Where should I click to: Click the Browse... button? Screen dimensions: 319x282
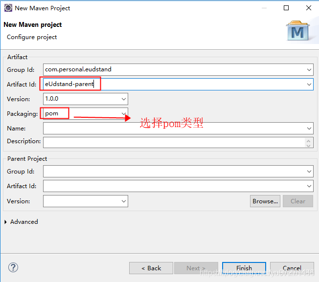265,201
